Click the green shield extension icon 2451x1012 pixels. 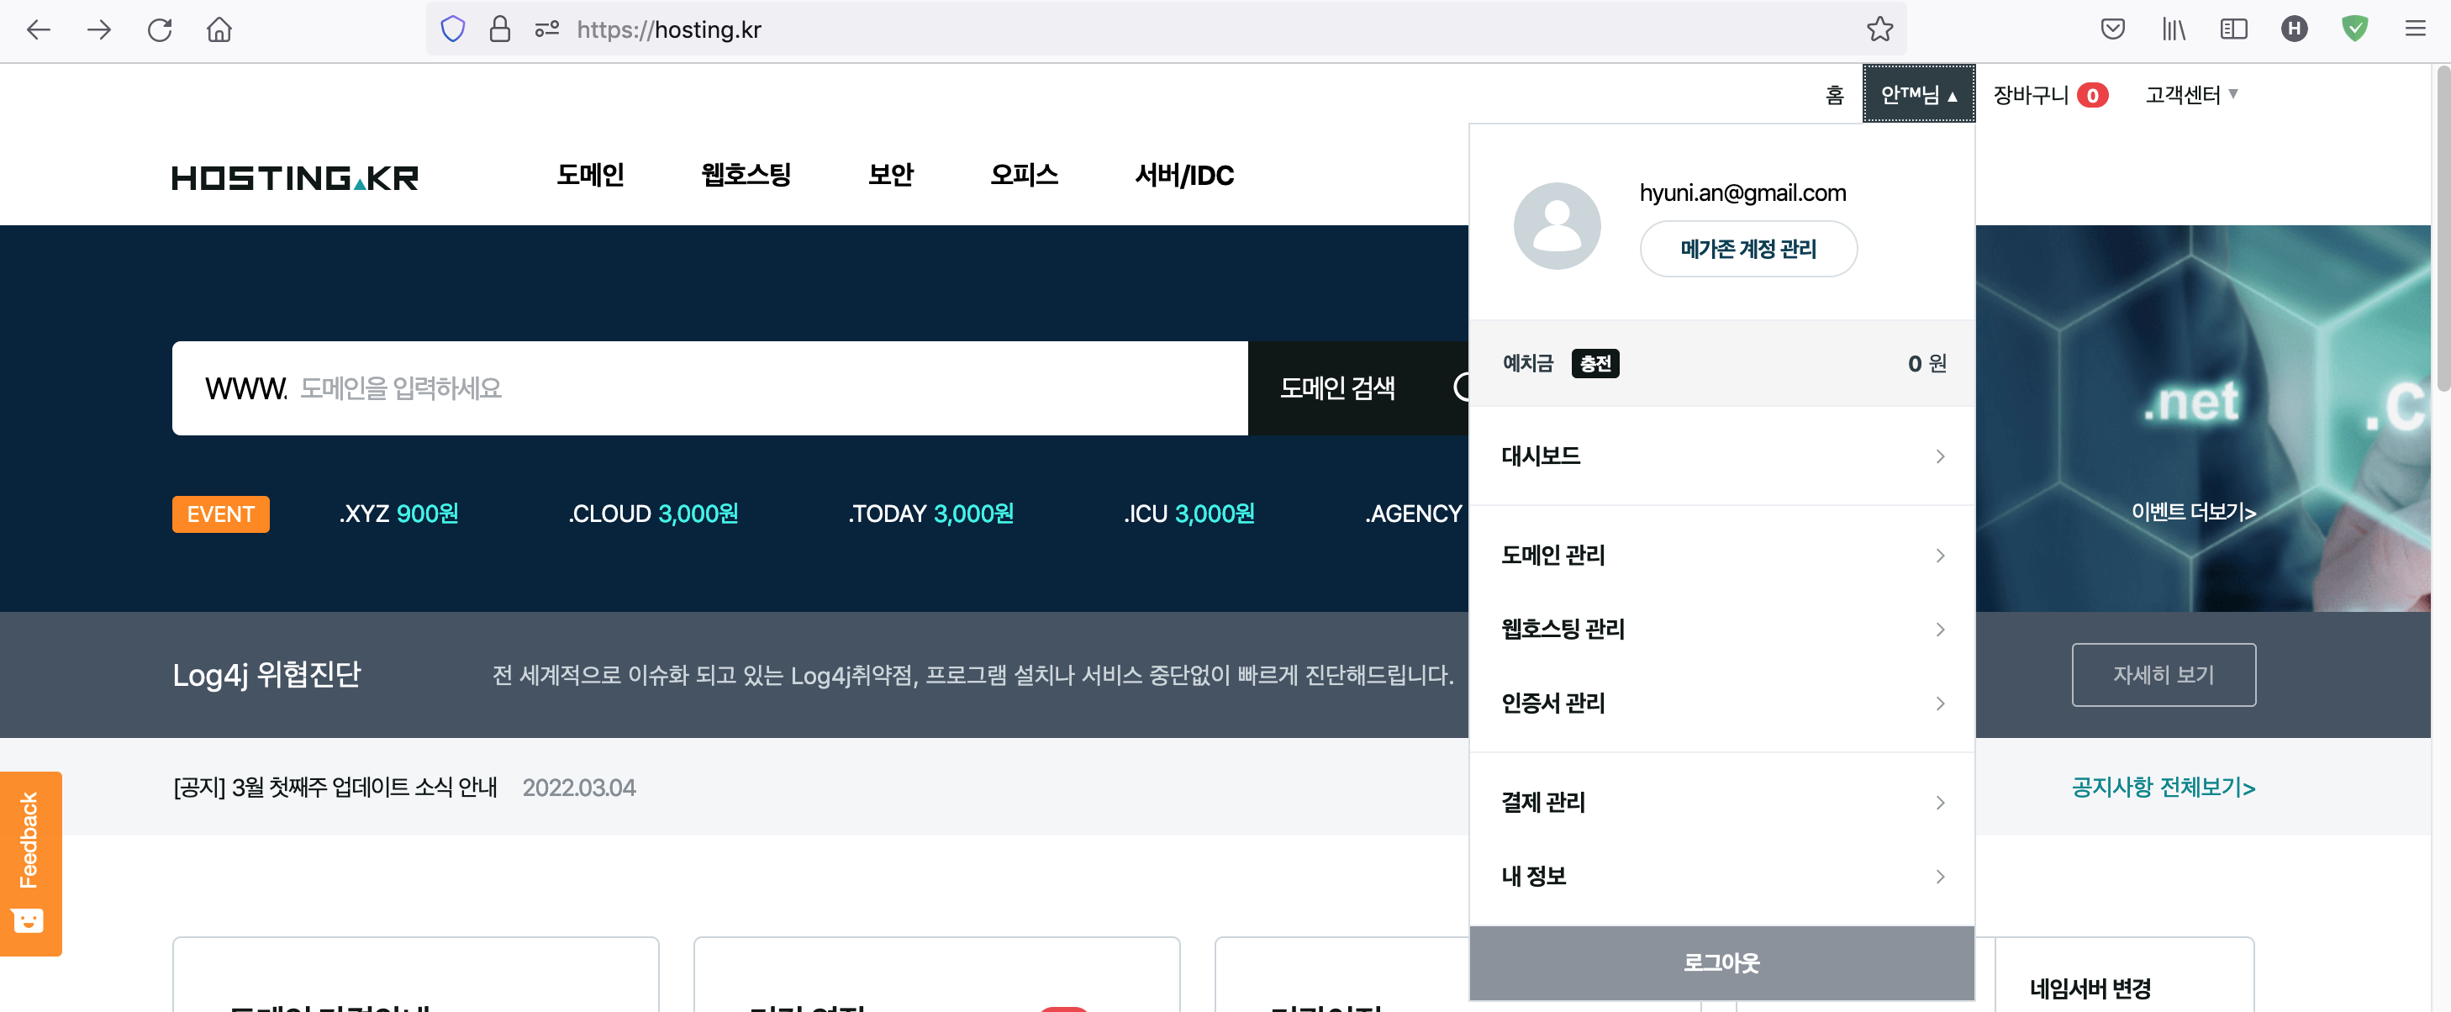(2354, 29)
